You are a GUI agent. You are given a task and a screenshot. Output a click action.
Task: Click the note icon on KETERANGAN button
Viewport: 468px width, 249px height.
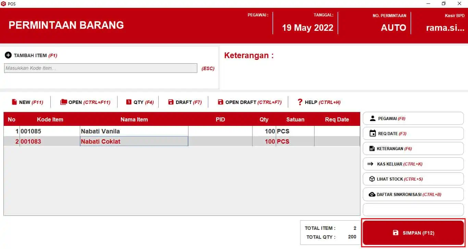pos(372,148)
